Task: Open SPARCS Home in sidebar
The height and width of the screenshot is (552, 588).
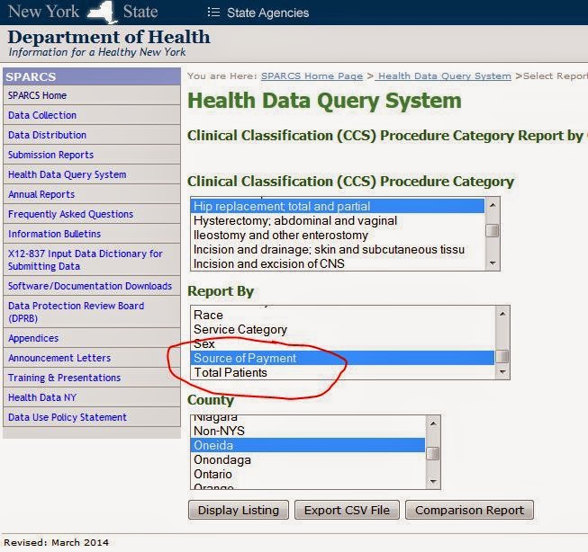Action: click(x=37, y=95)
